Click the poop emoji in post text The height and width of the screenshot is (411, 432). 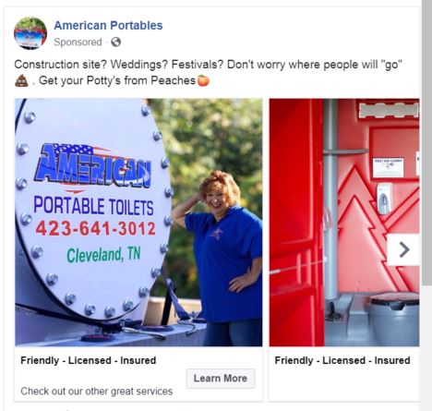coord(21,81)
